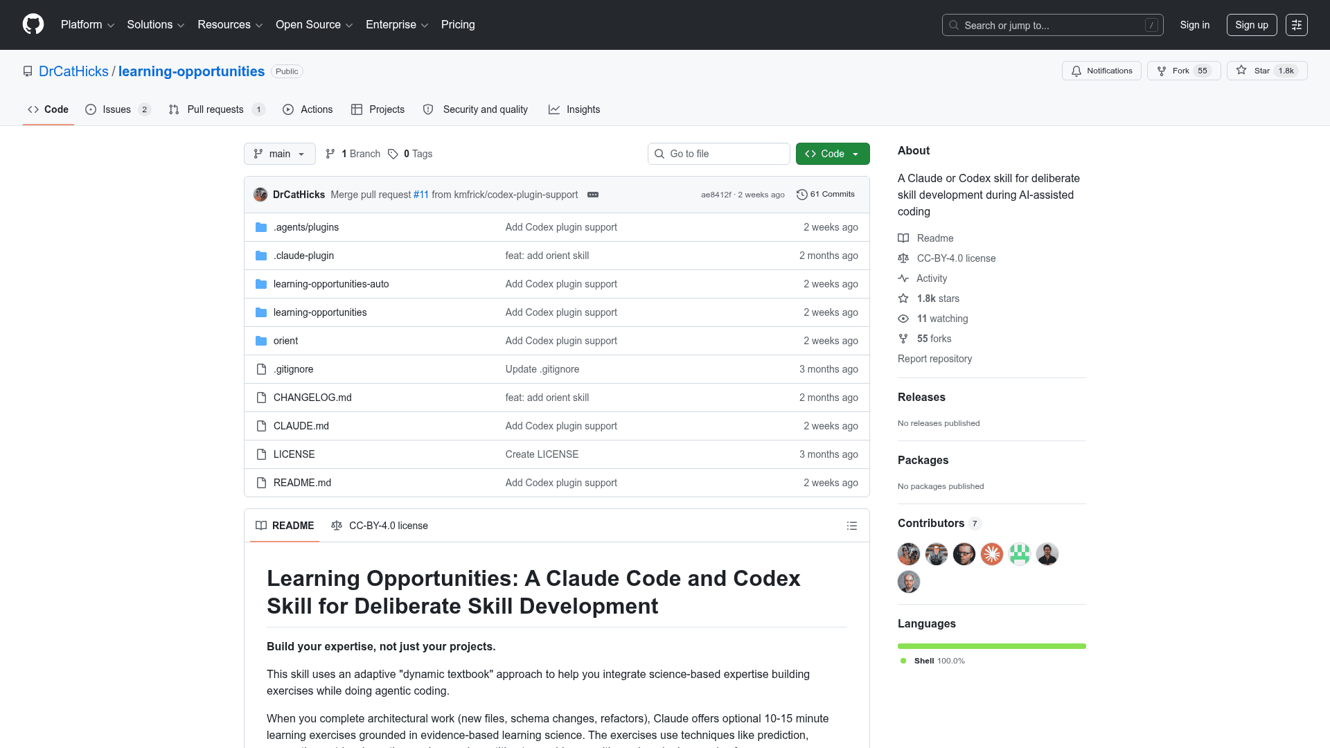1330x748 pixels.
Task: Open the orient folder
Action: [x=285, y=341]
